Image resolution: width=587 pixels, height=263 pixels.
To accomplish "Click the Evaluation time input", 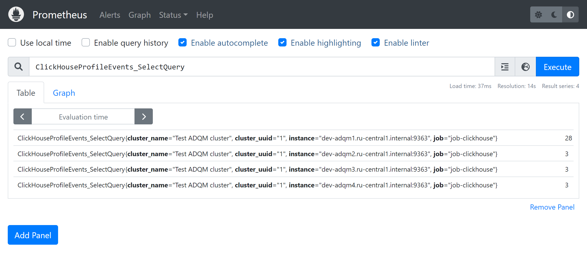I will pos(83,117).
